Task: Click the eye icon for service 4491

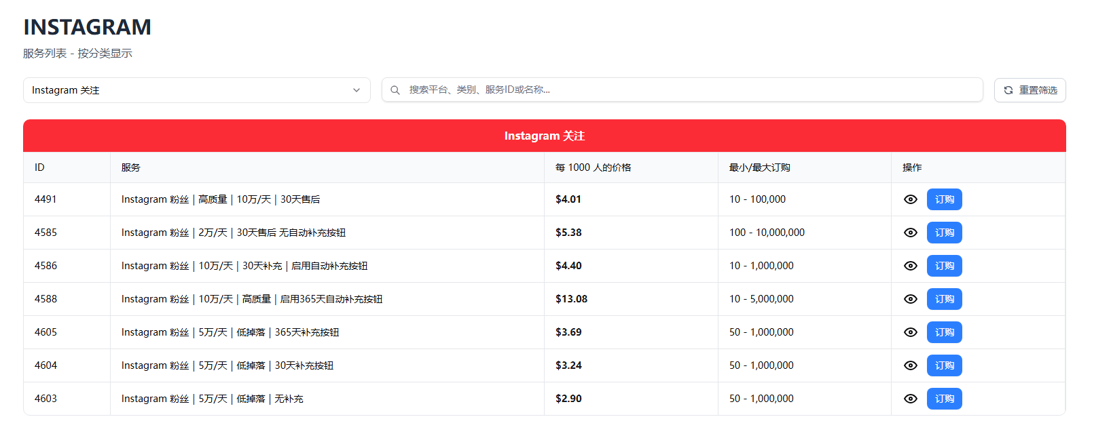Action: (x=911, y=199)
